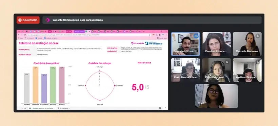
Task: Click the purple Mapeamento bar
Action: pos(44,89)
